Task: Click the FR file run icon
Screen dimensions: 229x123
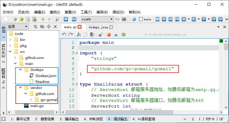Action: point(177,19)
